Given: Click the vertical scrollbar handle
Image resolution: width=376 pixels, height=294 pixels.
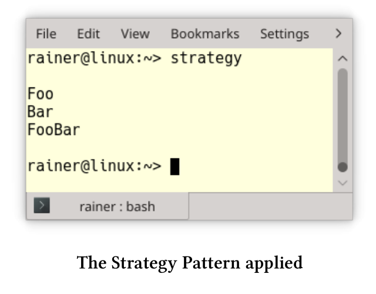Looking at the screenshot, I should 343,116.
